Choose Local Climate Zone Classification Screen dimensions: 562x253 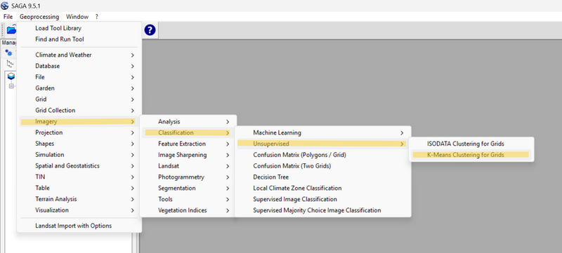tap(322, 189)
